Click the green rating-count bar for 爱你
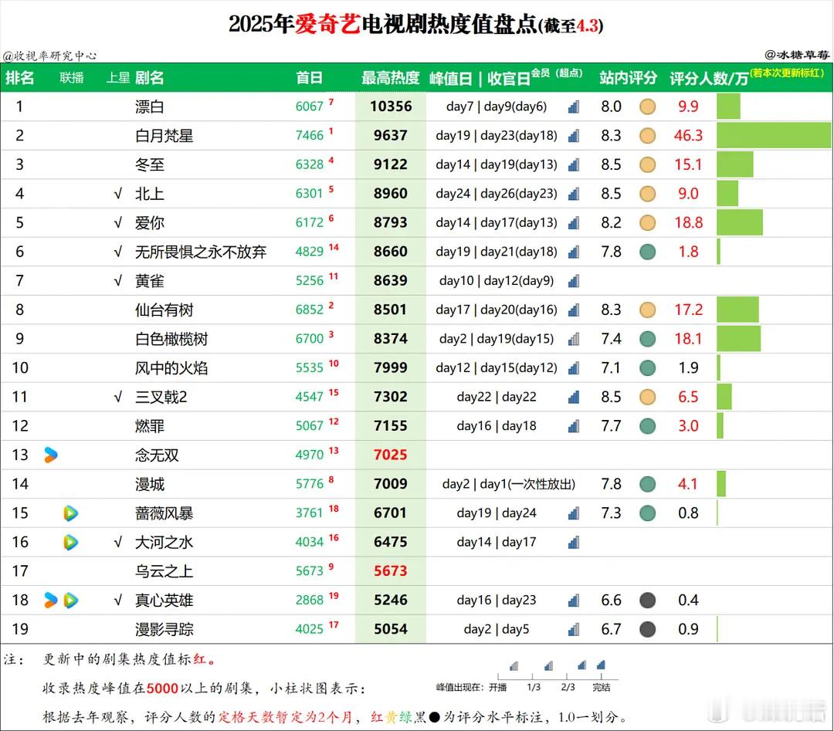Screen dimensions: 834x731 pyautogui.click(x=740, y=223)
